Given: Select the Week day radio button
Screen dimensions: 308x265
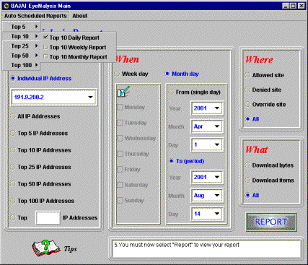Looking at the screenshot, I should coord(118,74).
